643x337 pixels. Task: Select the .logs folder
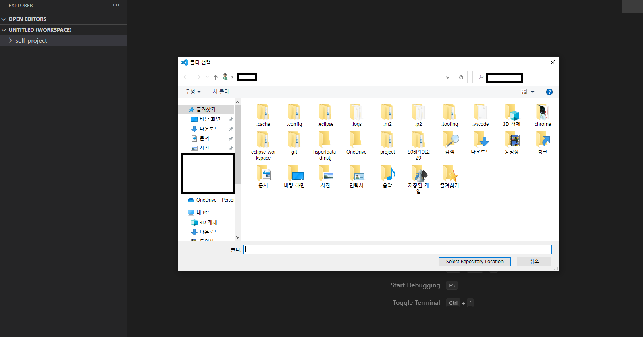coord(356,115)
